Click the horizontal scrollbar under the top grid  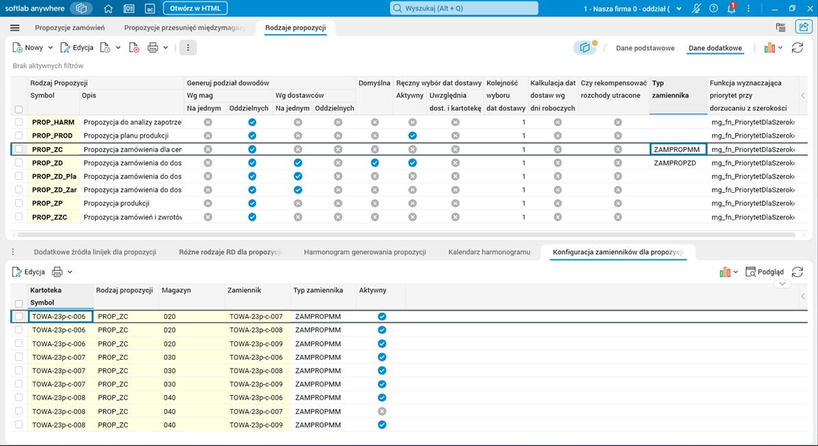pyautogui.click(x=404, y=235)
